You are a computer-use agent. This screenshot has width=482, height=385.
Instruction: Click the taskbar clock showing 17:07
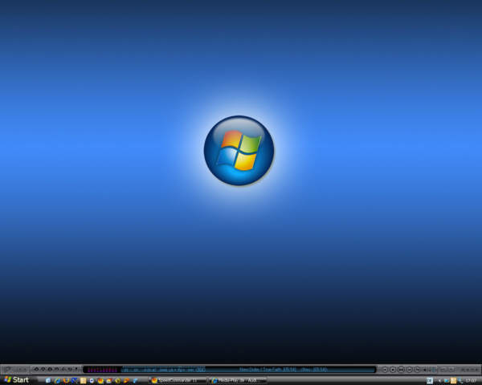pyautogui.click(x=471, y=381)
